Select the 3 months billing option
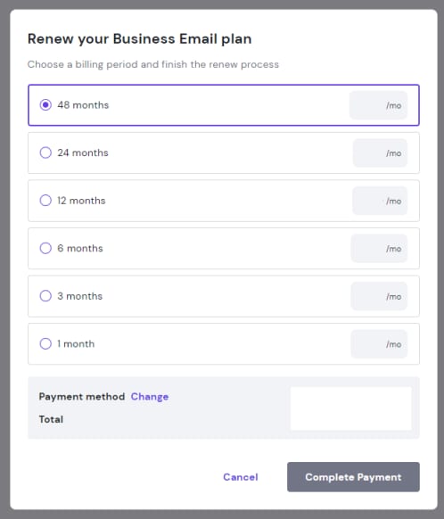This screenshot has height=519, width=444. (45, 295)
